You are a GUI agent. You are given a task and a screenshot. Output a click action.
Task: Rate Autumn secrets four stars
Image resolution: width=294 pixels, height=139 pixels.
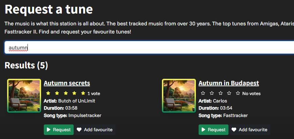point(74,93)
